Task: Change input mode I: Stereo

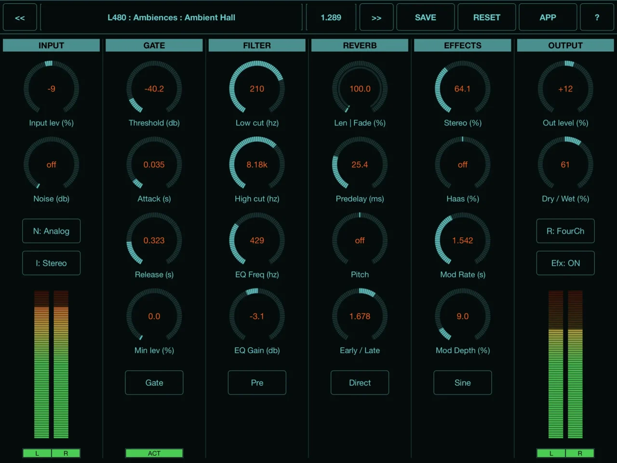Action: [52, 263]
